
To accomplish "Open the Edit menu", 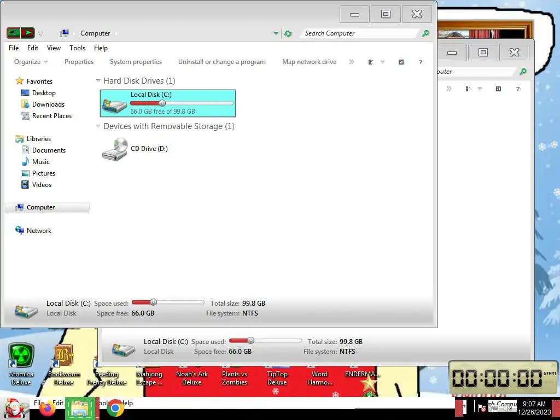I will 32,48.
